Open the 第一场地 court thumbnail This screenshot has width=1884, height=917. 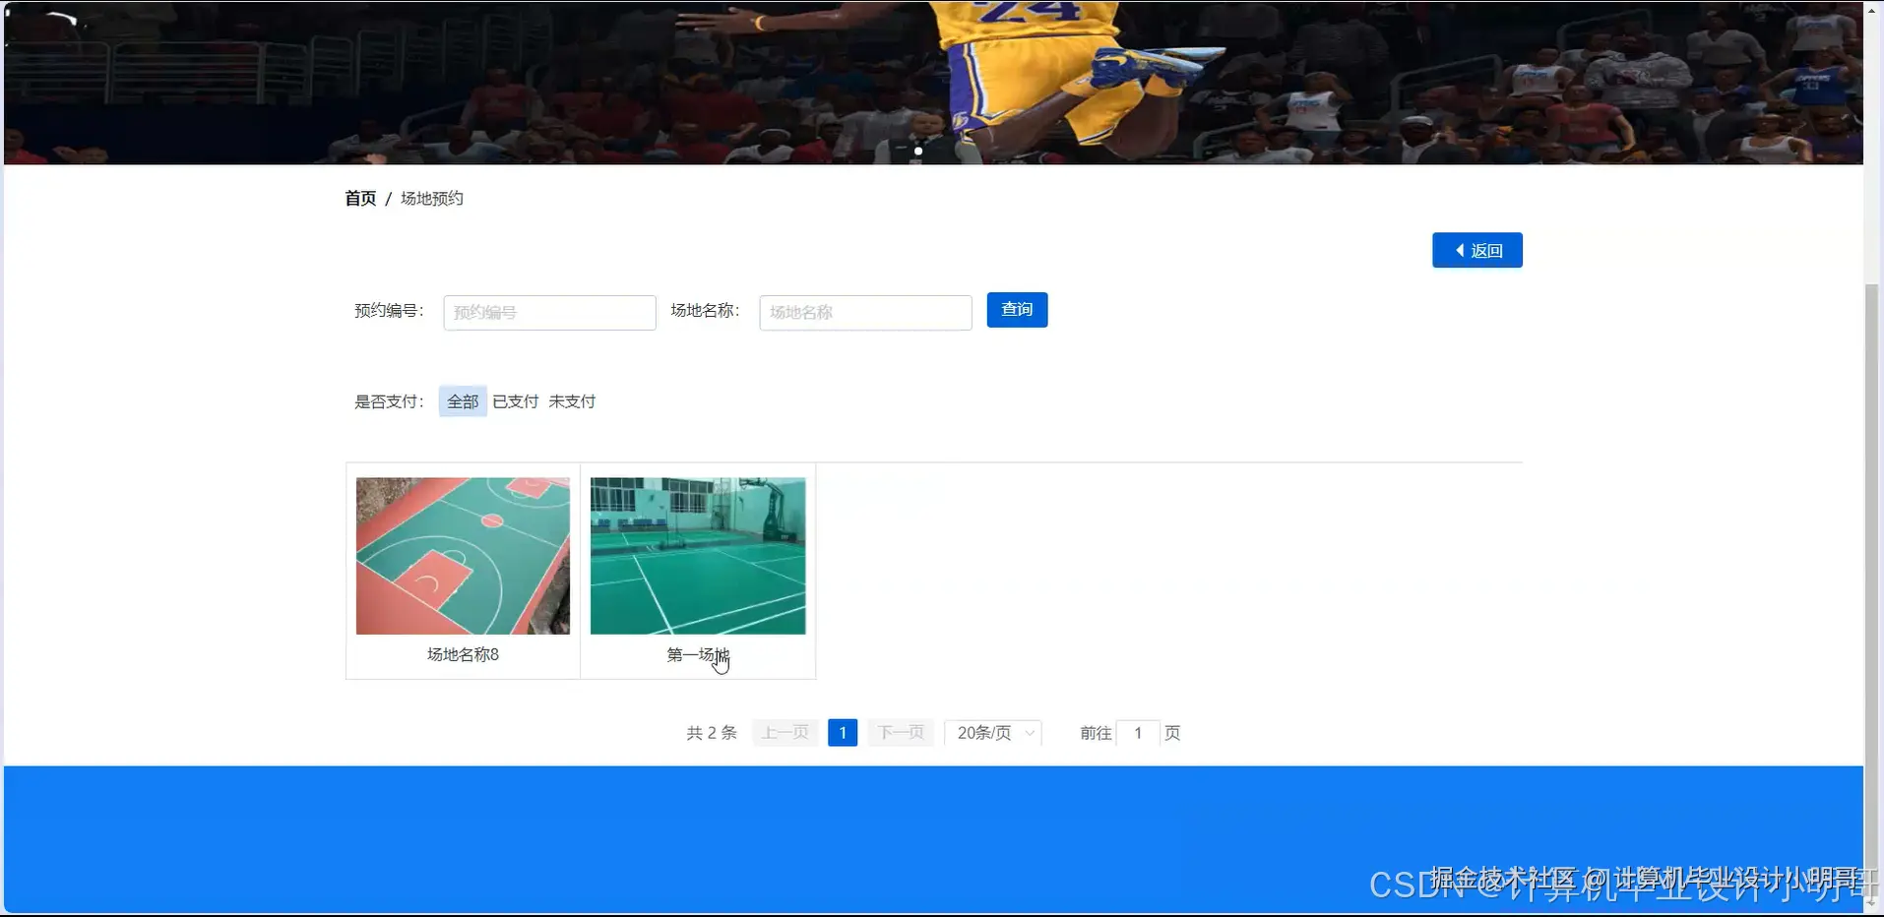(x=698, y=556)
